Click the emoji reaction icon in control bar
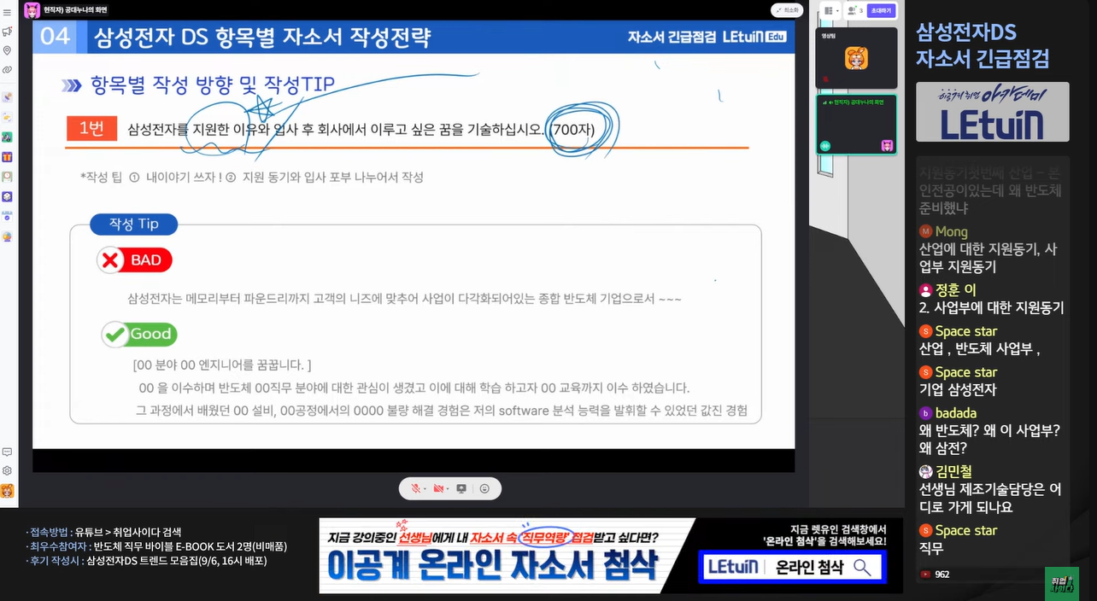 (484, 488)
